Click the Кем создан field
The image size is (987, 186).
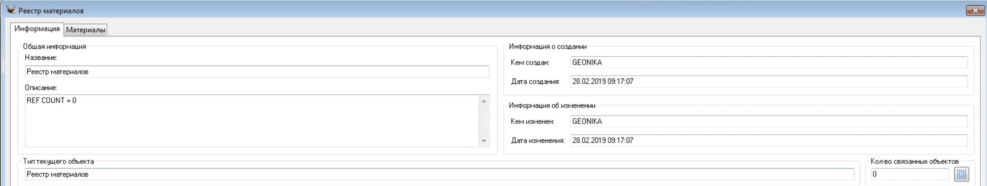[768, 62]
